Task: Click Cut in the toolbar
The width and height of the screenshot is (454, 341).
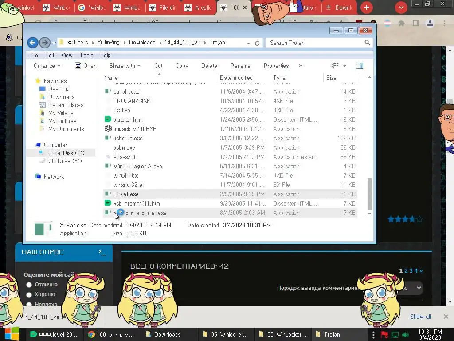Action: (158, 66)
